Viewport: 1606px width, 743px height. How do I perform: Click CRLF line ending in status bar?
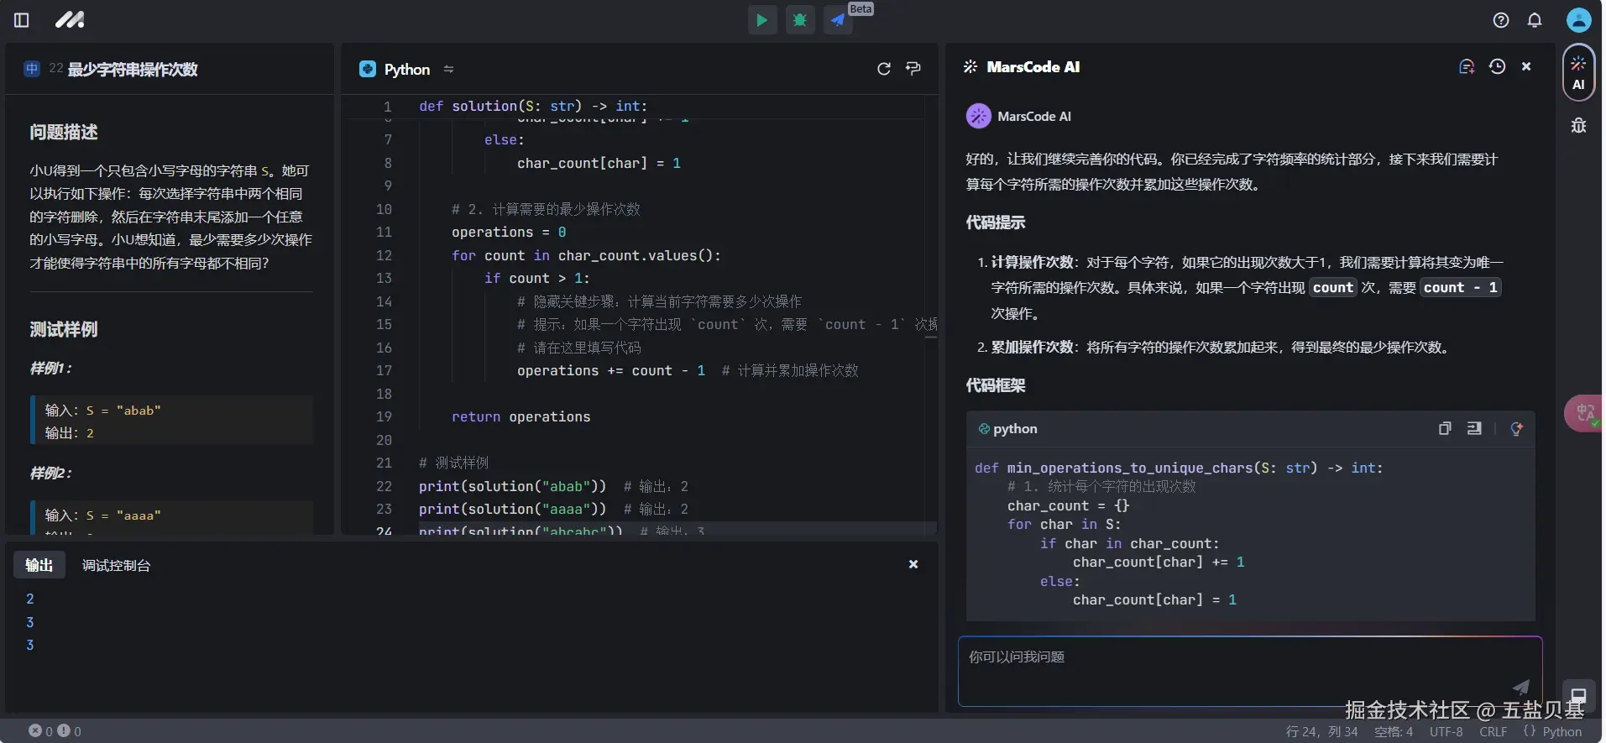[x=1493, y=731]
